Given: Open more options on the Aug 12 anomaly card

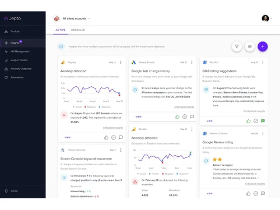Looking at the screenshot, I should [x=121, y=62].
